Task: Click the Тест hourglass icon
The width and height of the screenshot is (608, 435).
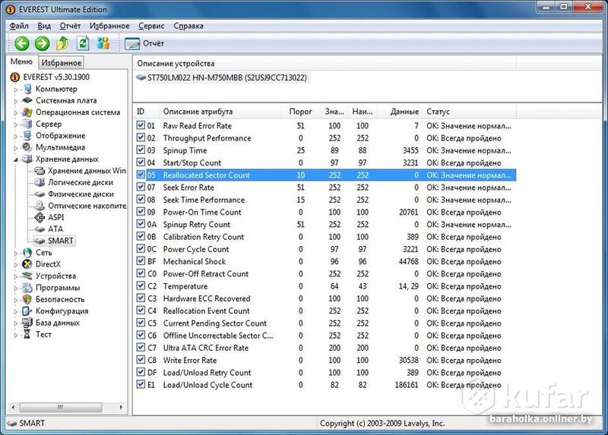Action: pos(27,334)
